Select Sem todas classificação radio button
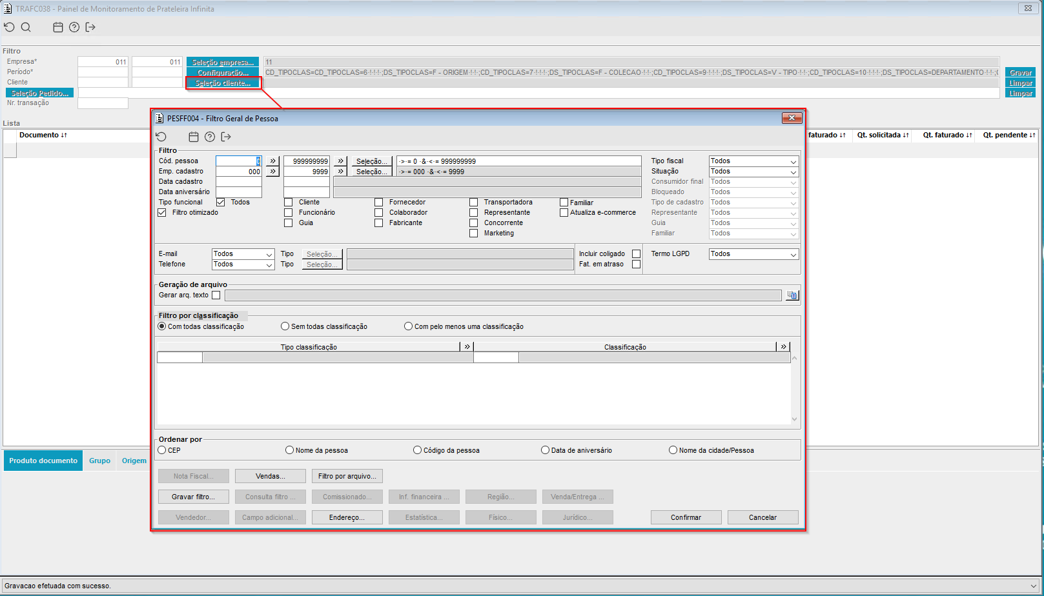 (285, 326)
